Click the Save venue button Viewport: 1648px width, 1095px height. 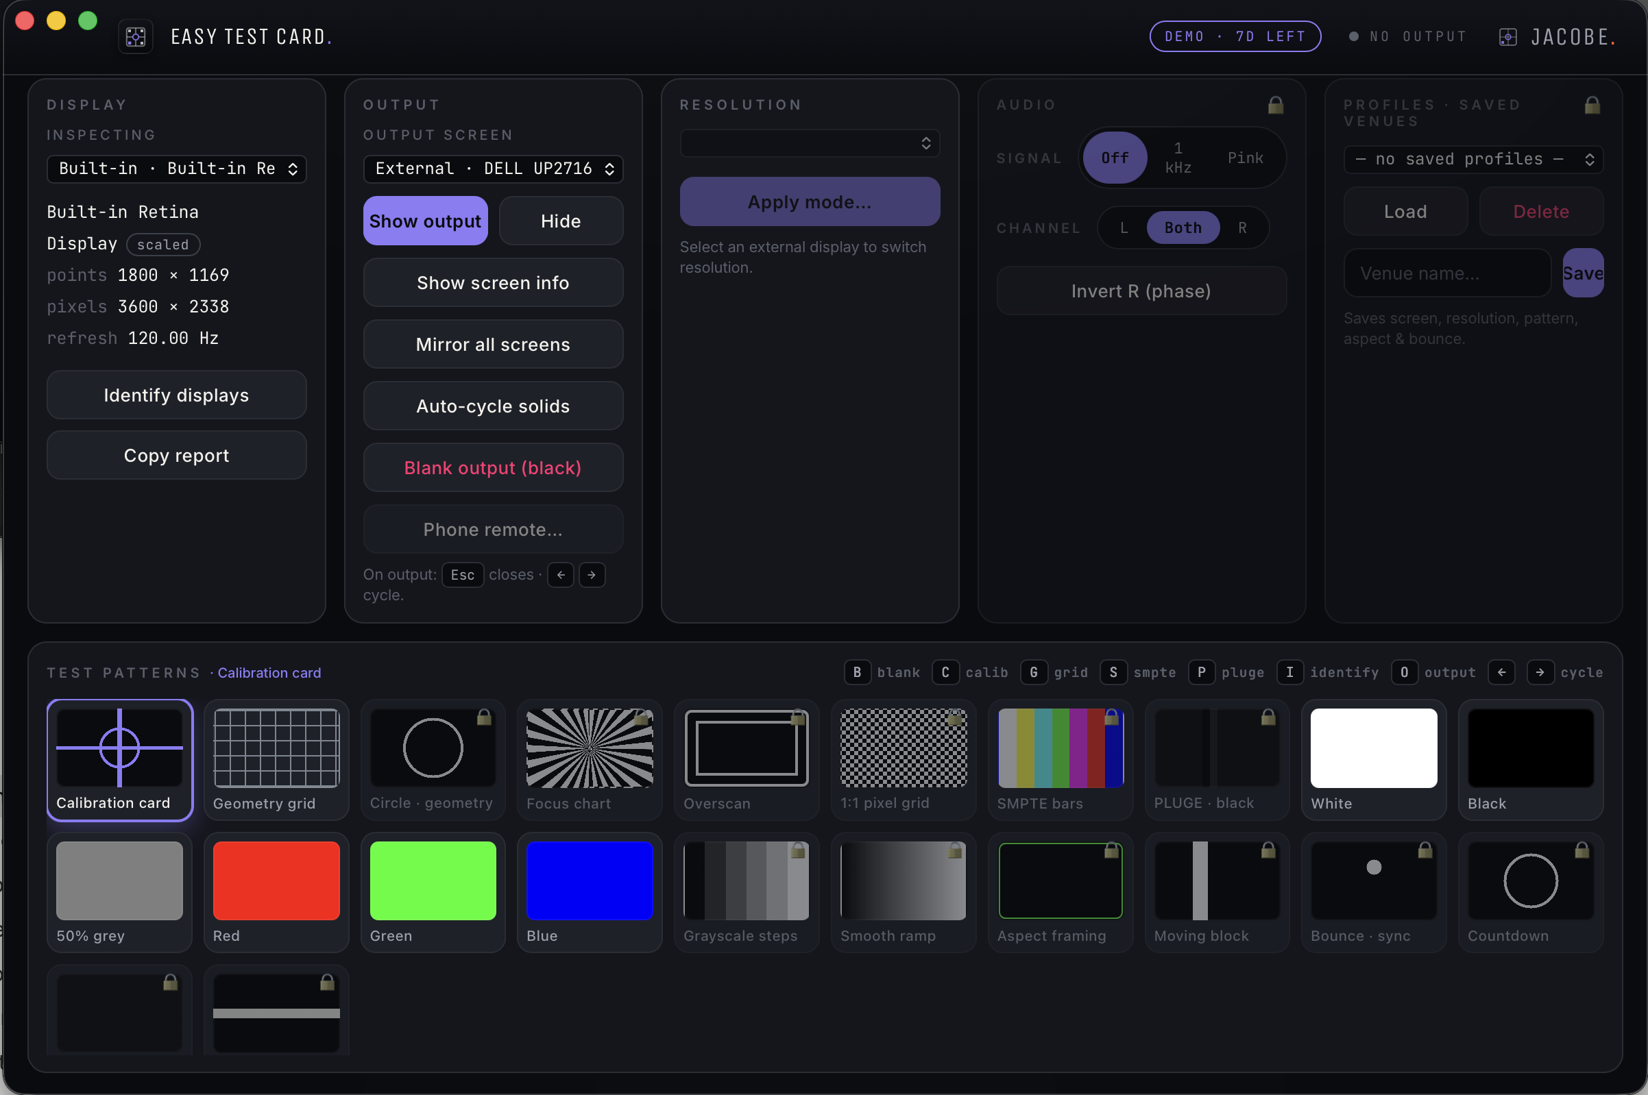pos(1582,272)
